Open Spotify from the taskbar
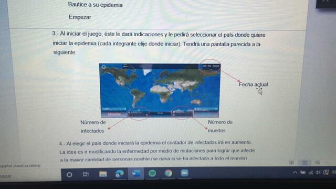 pos(152,173)
